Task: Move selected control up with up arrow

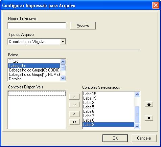Action: 149,104
